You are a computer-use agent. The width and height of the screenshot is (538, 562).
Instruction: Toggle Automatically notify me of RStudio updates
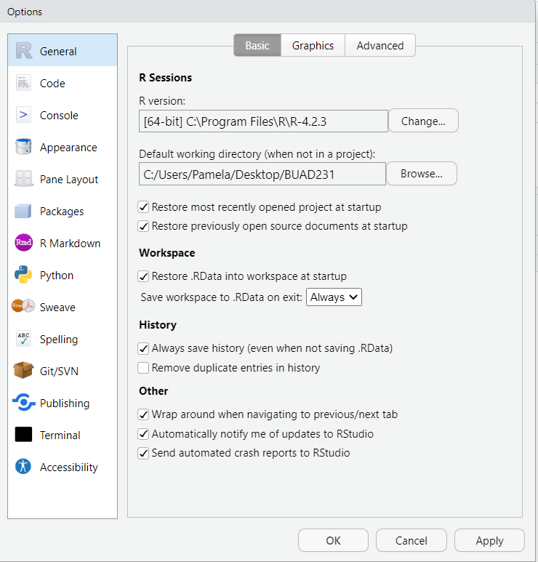pos(143,434)
